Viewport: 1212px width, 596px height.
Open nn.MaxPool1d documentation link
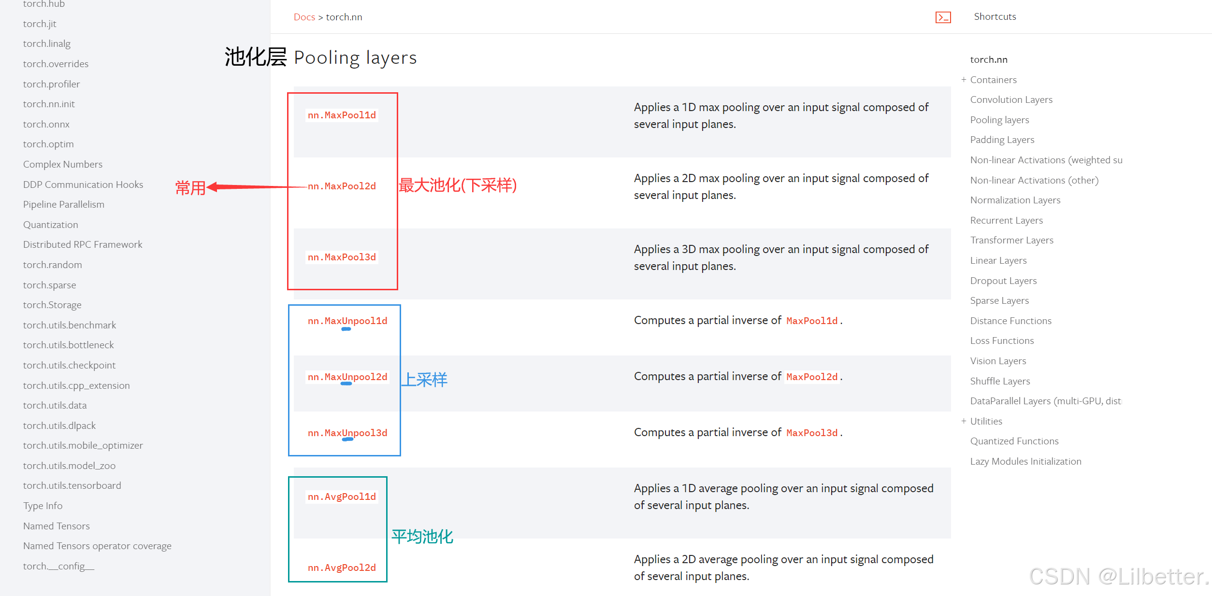click(342, 115)
